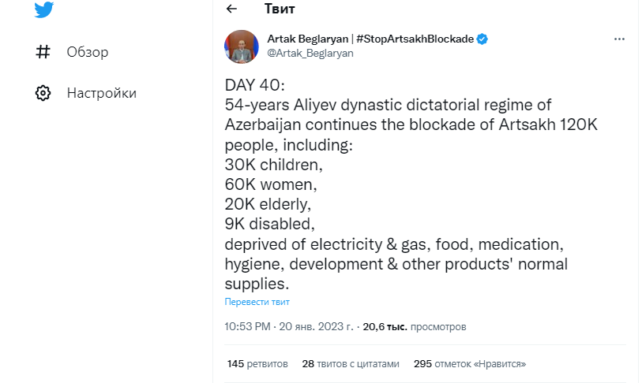Go back using the left arrow
The height and width of the screenshot is (383, 642).
[x=231, y=9]
